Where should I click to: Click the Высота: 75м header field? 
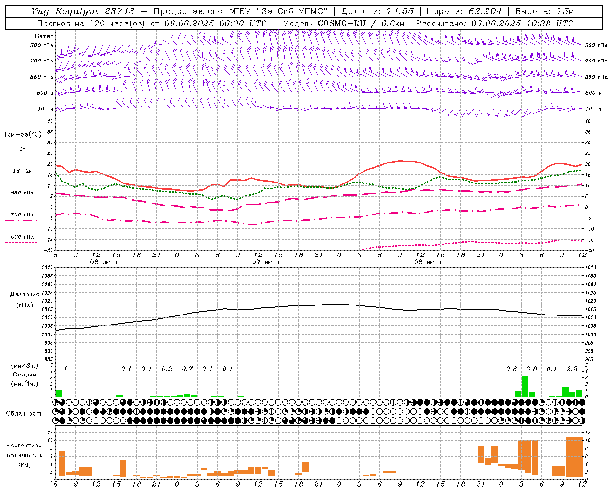click(545, 11)
